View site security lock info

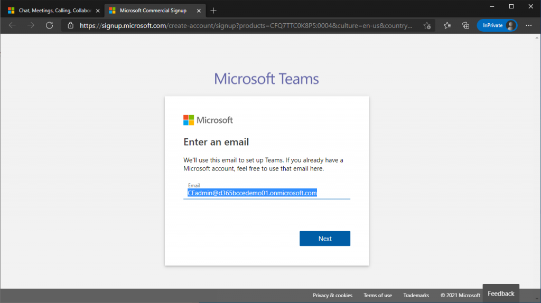click(70, 25)
